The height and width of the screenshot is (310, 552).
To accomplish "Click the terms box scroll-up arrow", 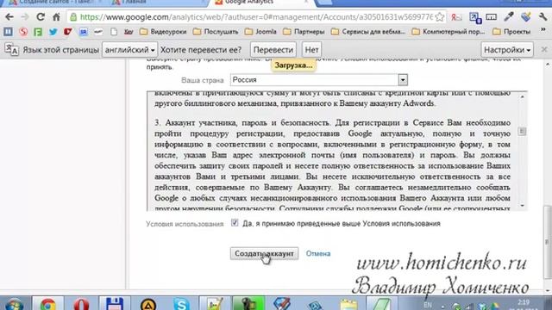I will click(x=522, y=96).
